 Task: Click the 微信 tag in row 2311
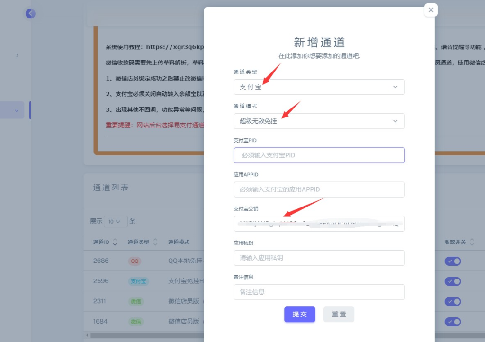136,301
